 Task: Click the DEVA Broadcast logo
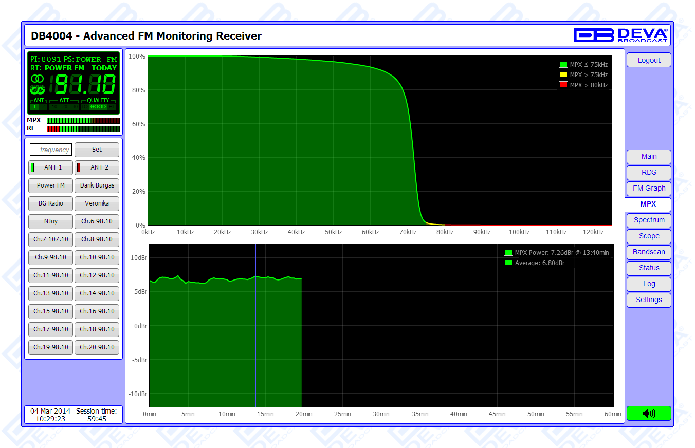click(621, 35)
